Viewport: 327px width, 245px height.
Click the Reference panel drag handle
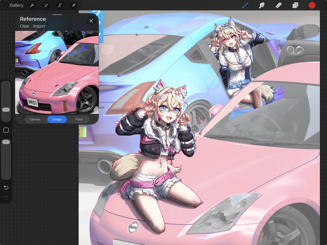(57, 14)
